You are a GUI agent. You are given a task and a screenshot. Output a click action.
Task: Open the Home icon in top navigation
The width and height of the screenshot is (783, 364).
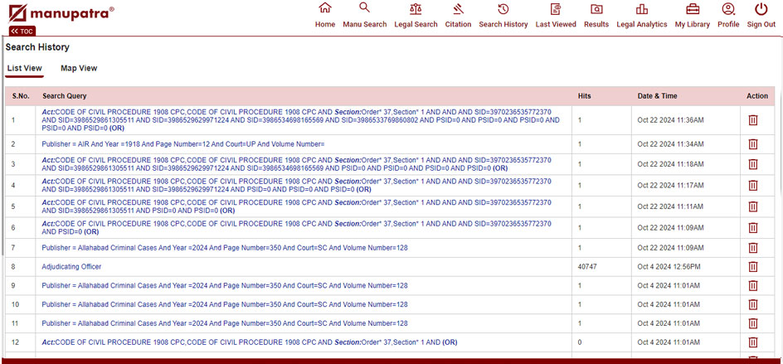325,9
